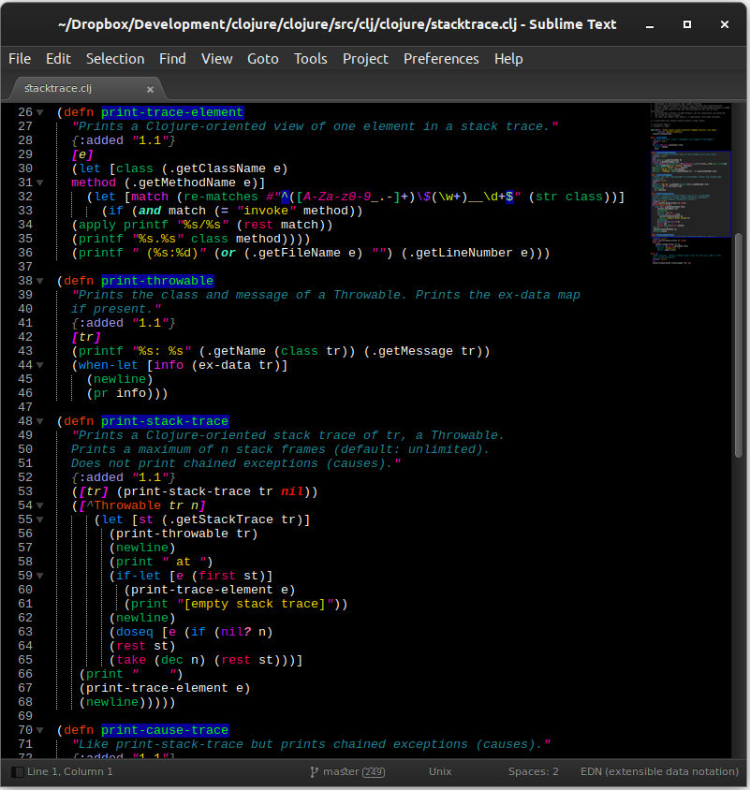This screenshot has height=790, width=750.
Task: Open the Tools menu
Action: pos(311,58)
